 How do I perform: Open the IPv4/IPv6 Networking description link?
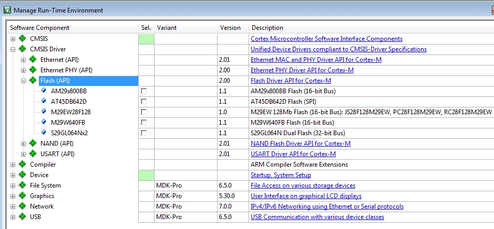[327, 206]
